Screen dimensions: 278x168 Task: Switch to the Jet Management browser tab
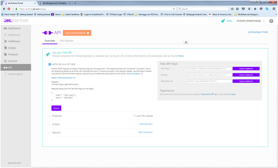pos(55,3)
